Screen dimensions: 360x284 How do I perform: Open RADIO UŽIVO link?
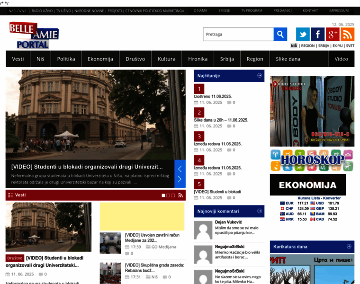click(x=42, y=11)
